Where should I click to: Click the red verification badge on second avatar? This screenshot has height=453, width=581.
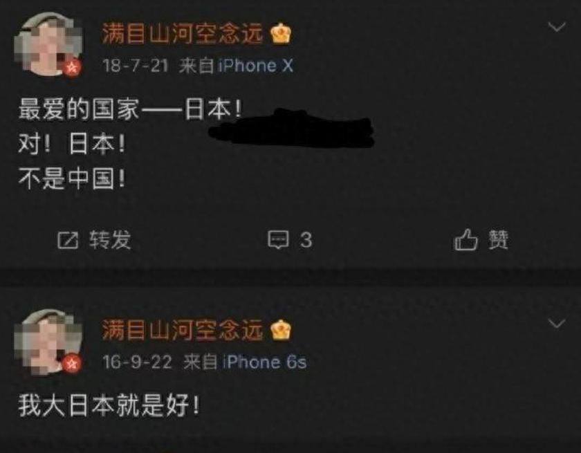tap(72, 364)
